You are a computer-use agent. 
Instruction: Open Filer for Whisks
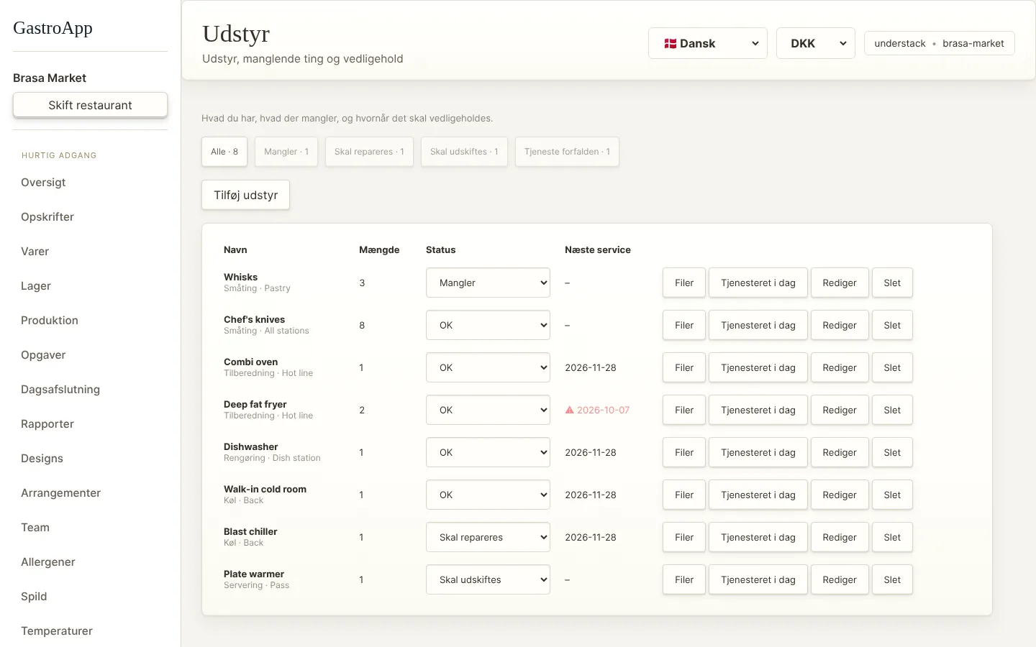click(x=684, y=283)
